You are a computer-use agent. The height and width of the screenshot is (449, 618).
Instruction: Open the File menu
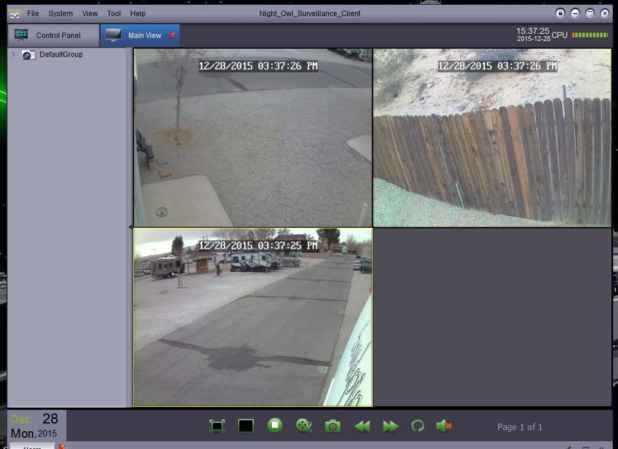pyautogui.click(x=33, y=13)
